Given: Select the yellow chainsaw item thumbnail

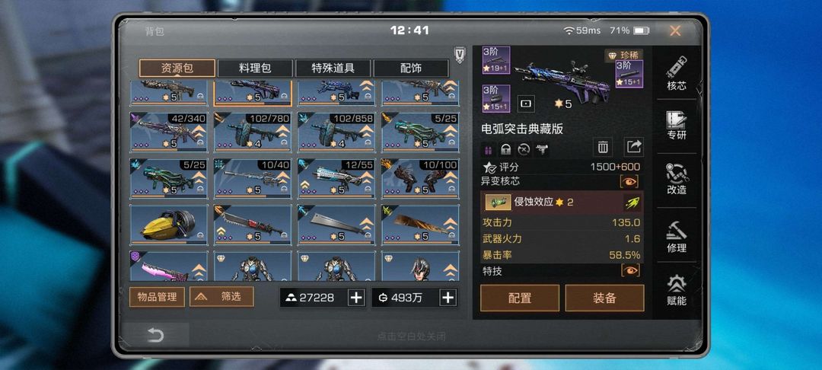Looking at the screenshot, I should pos(169,225).
